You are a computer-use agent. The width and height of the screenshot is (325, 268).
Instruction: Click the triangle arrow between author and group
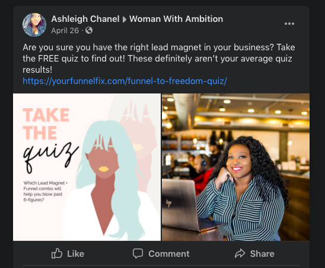pos(125,20)
